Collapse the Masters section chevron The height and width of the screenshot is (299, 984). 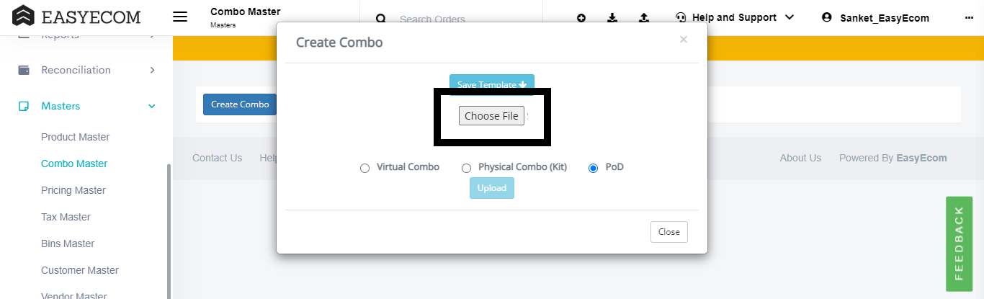[152, 106]
